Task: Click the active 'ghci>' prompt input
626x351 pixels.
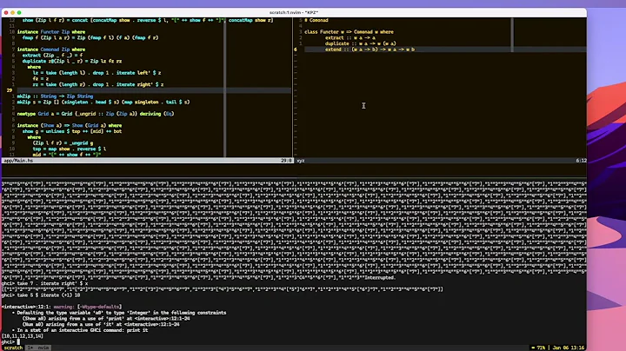Action: (x=10, y=341)
